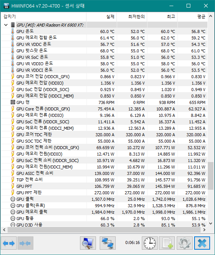Maximize the HWiNFO64 window
The image size is (215, 255).
(x=188, y=6)
